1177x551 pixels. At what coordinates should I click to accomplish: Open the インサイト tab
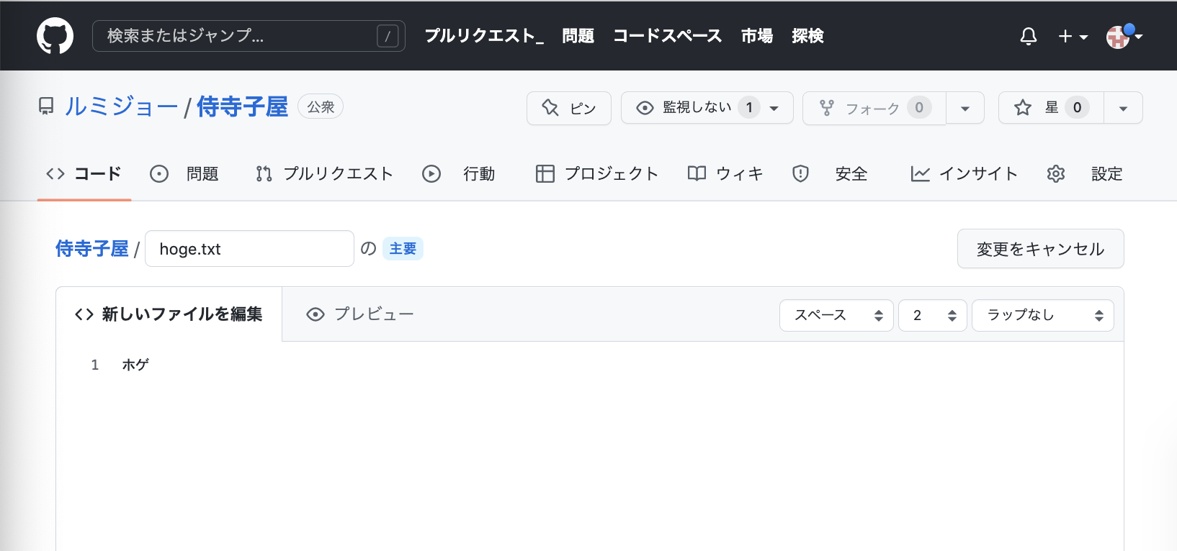(964, 173)
